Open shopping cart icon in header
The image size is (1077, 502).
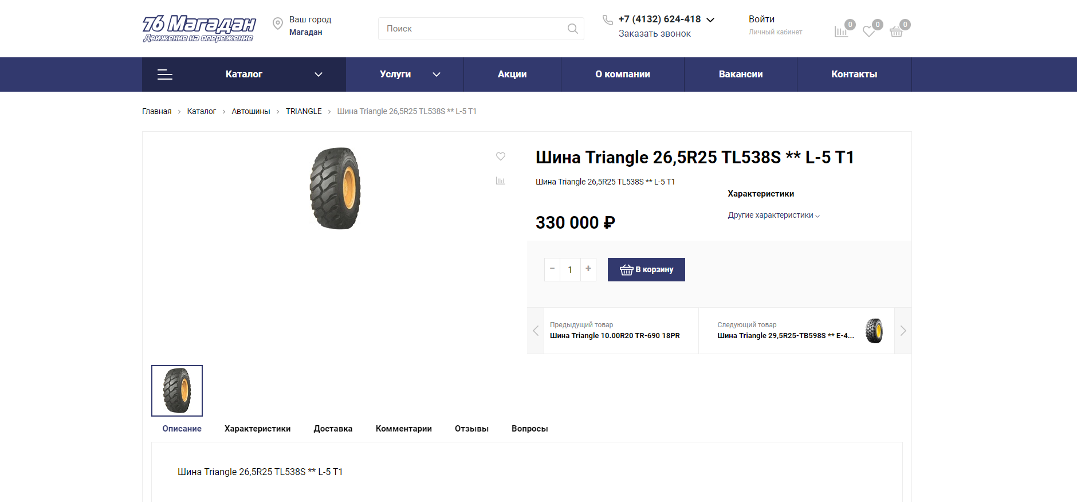[x=897, y=32]
